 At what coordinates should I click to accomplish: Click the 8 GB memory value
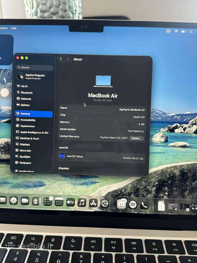click(141, 124)
